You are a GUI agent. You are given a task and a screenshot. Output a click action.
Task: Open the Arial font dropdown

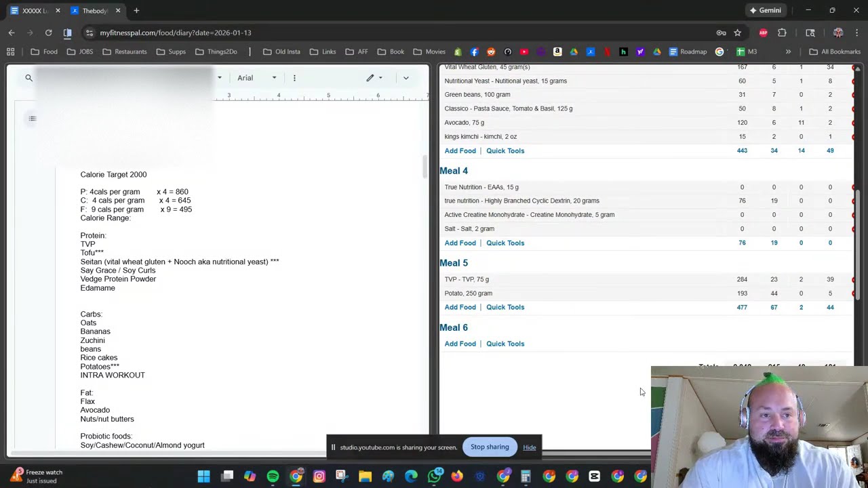257,78
